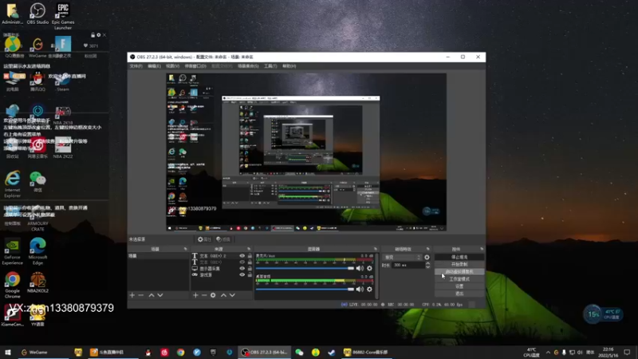Click the Windows Start button
Screen dimensions: 638x359
point(8,352)
